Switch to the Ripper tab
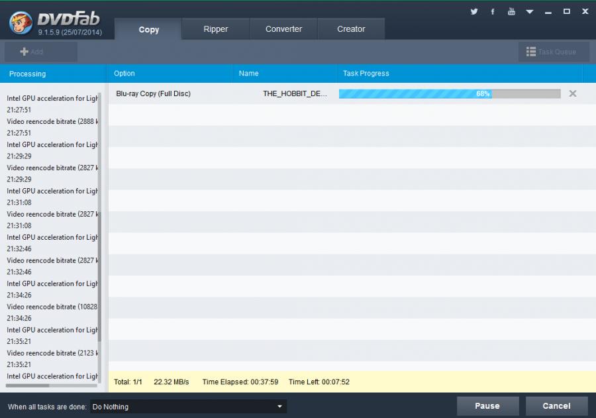Screen dimensions: 596x418 (215, 29)
